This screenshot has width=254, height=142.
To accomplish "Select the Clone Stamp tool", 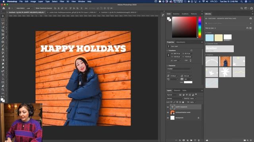I will tap(3, 49).
